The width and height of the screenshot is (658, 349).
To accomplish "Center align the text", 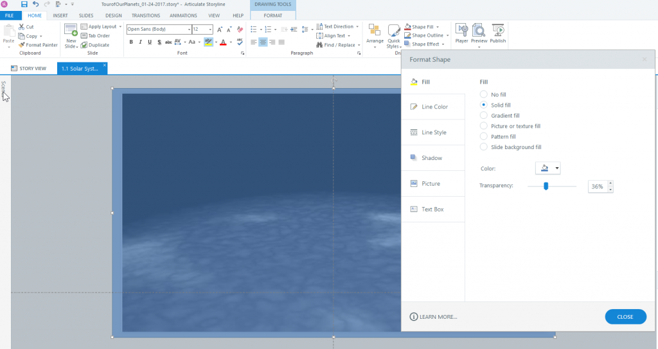I will click(x=263, y=42).
